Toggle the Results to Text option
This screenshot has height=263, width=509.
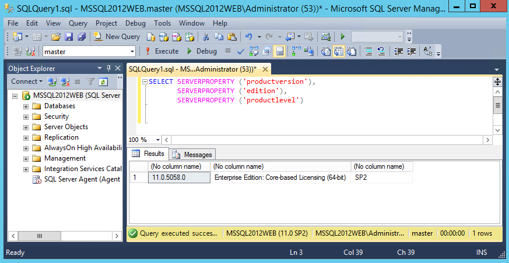click(325, 51)
